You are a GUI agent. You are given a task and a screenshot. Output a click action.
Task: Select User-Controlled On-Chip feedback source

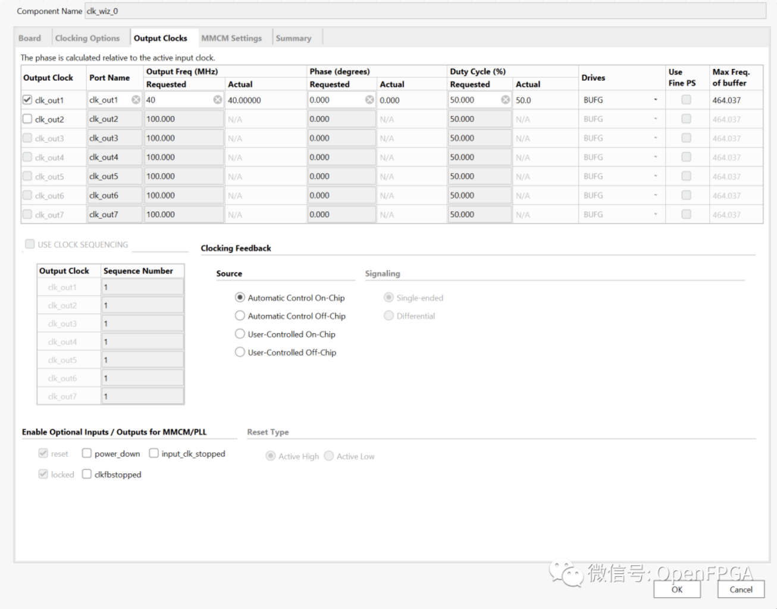[240, 334]
